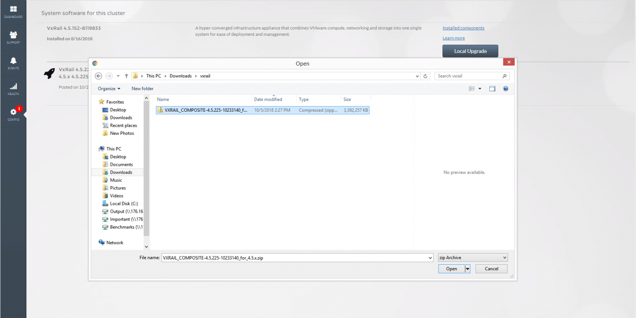Viewport: 636px width, 318px height.
Task: Open the Dashboard sidebar icon
Action: tap(13, 12)
